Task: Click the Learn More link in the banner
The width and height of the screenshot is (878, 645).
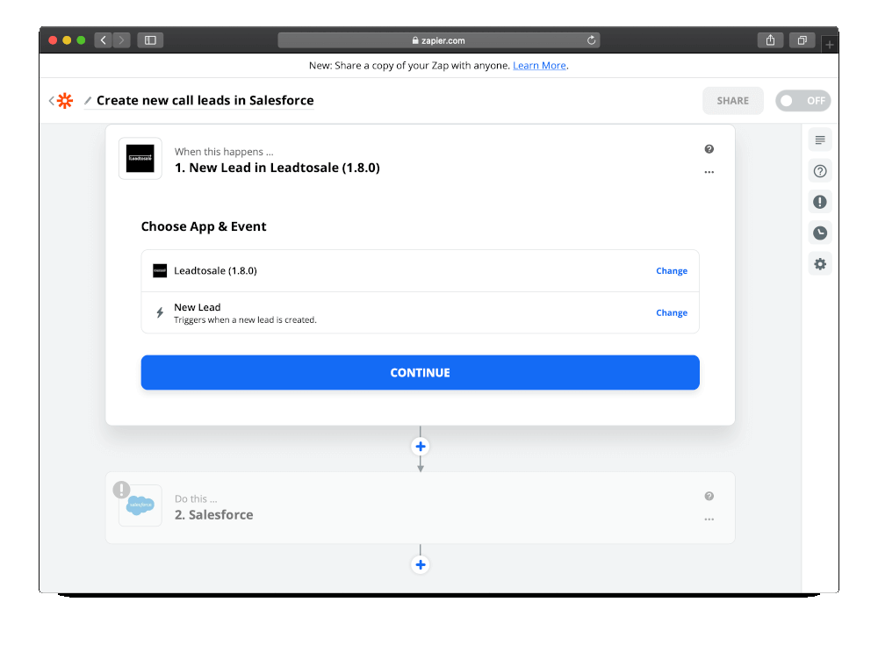Action: [x=539, y=65]
